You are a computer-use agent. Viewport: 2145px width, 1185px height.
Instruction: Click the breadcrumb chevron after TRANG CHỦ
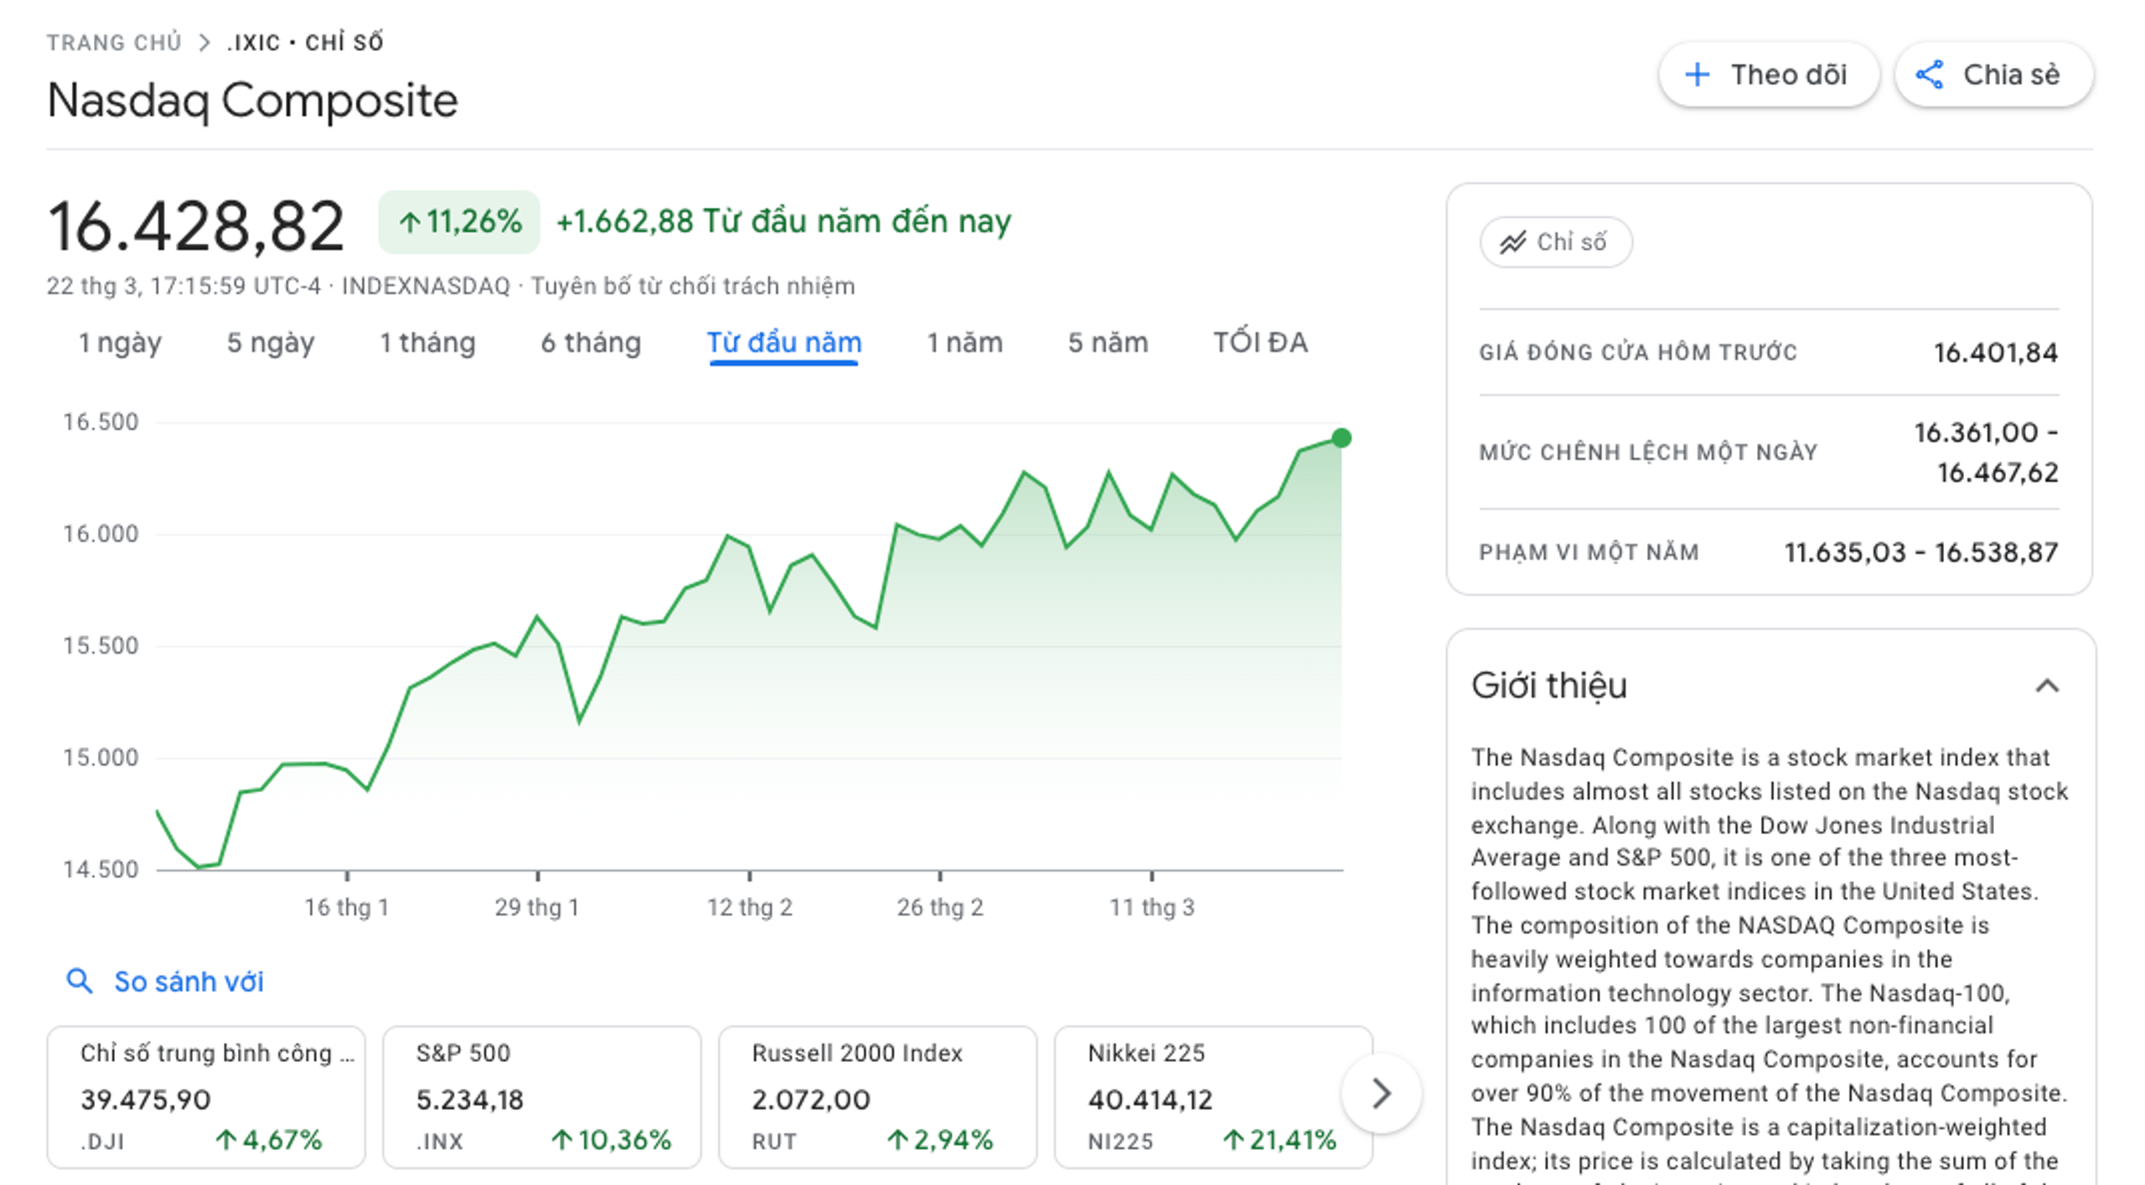[x=204, y=40]
